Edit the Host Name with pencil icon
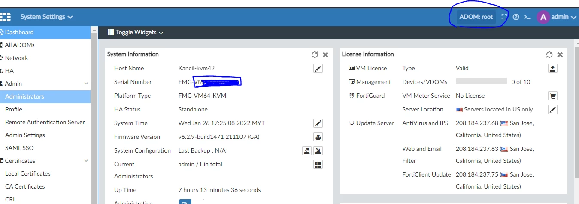579x204 pixels. (318, 69)
